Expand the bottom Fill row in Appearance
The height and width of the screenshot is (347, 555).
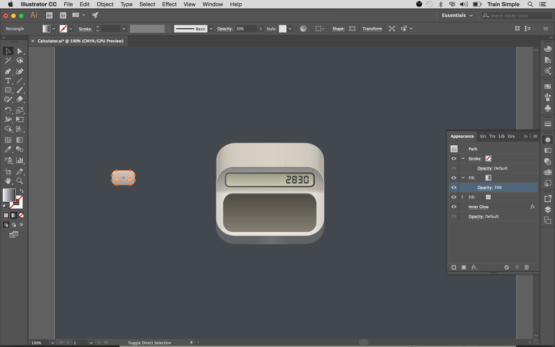click(462, 197)
